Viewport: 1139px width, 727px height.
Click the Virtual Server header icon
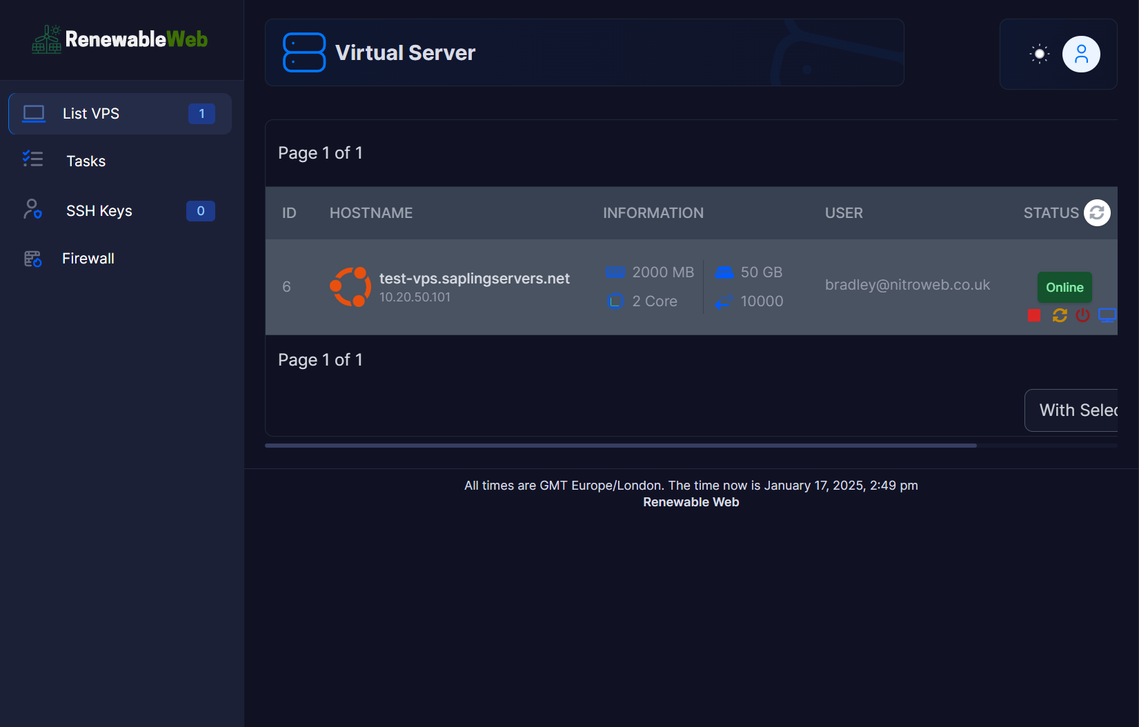tap(304, 52)
